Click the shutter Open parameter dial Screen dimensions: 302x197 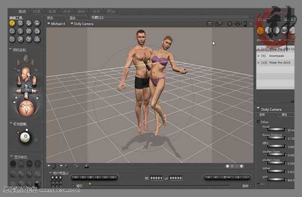pyautogui.click(x=276, y=154)
